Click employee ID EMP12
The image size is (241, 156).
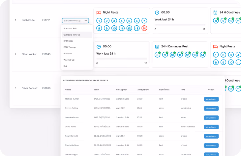pyautogui.click(x=46, y=20)
